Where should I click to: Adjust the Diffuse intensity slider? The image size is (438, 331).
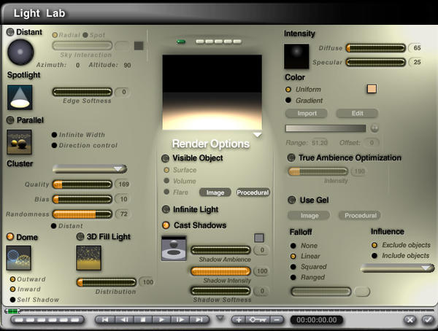376,48
